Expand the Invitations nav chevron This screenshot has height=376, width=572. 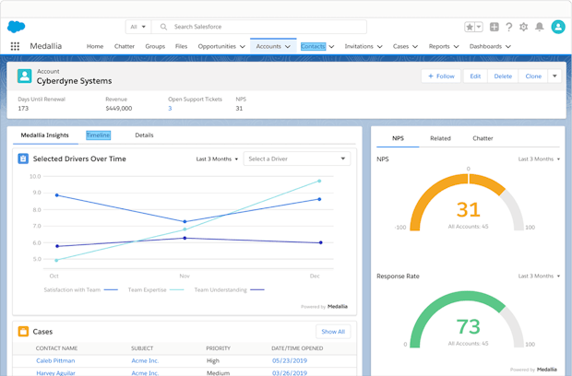click(380, 47)
